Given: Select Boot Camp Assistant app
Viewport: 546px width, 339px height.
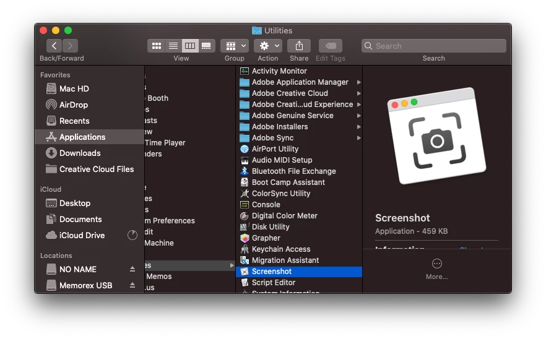Looking at the screenshot, I should click(x=299, y=182).
